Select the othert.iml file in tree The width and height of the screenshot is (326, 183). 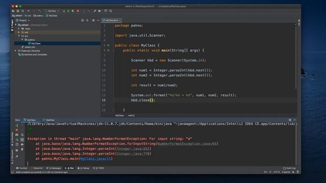click(29, 47)
